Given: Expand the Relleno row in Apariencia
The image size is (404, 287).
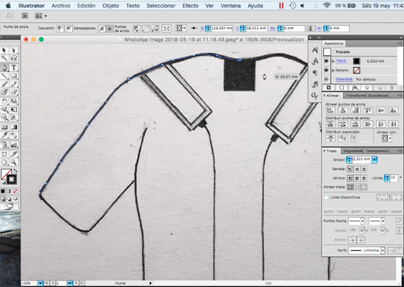Looking at the screenshot, I should click(x=333, y=70).
